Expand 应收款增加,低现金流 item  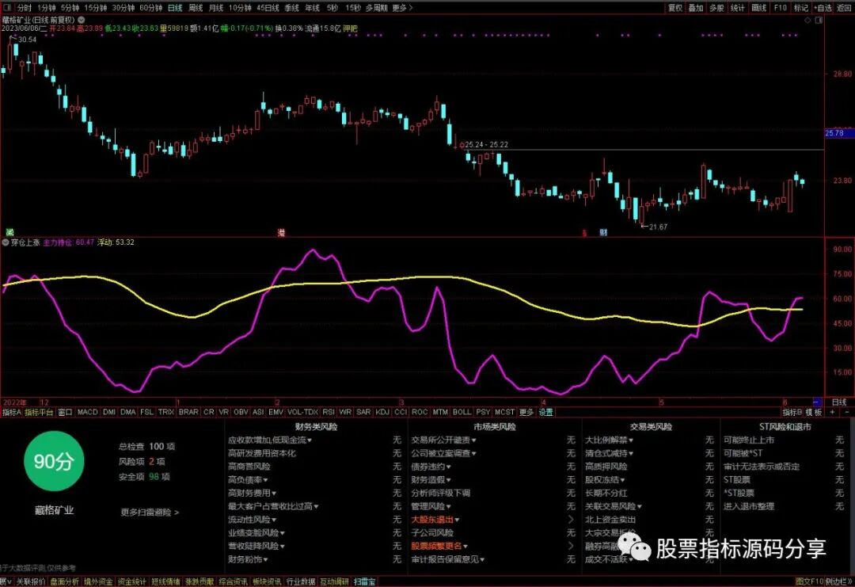coord(270,440)
